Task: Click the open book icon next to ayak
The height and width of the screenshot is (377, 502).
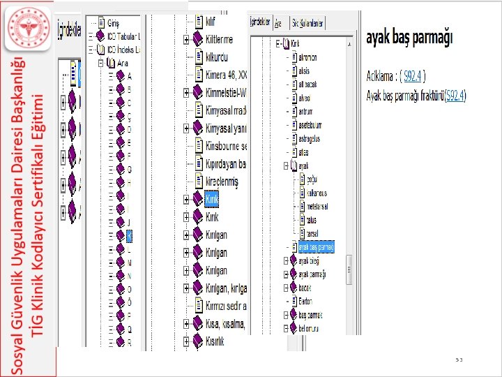Action: [x=294, y=165]
